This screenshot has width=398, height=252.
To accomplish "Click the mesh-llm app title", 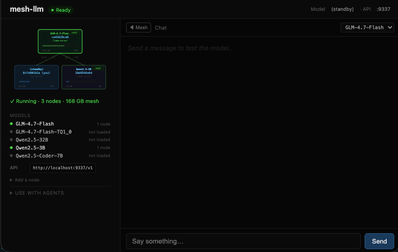I will tap(27, 9).
